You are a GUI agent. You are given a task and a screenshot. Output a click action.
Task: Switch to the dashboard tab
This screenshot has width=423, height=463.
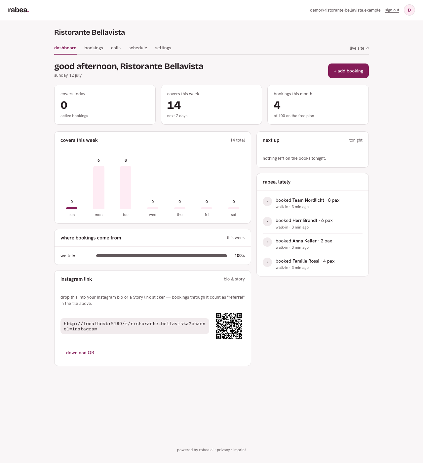tap(65, 48)
